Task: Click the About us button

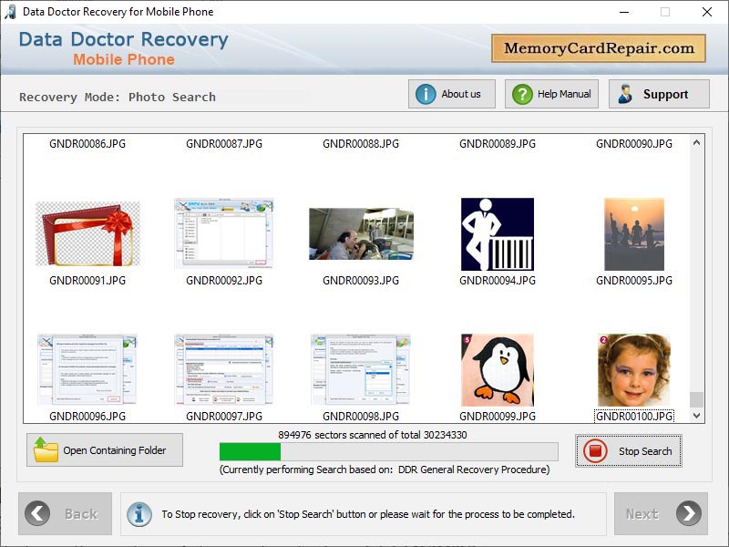Action: [451, 93]
